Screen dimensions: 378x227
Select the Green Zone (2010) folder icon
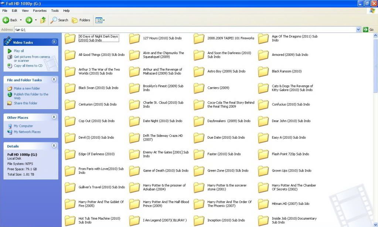coord(199,171)
